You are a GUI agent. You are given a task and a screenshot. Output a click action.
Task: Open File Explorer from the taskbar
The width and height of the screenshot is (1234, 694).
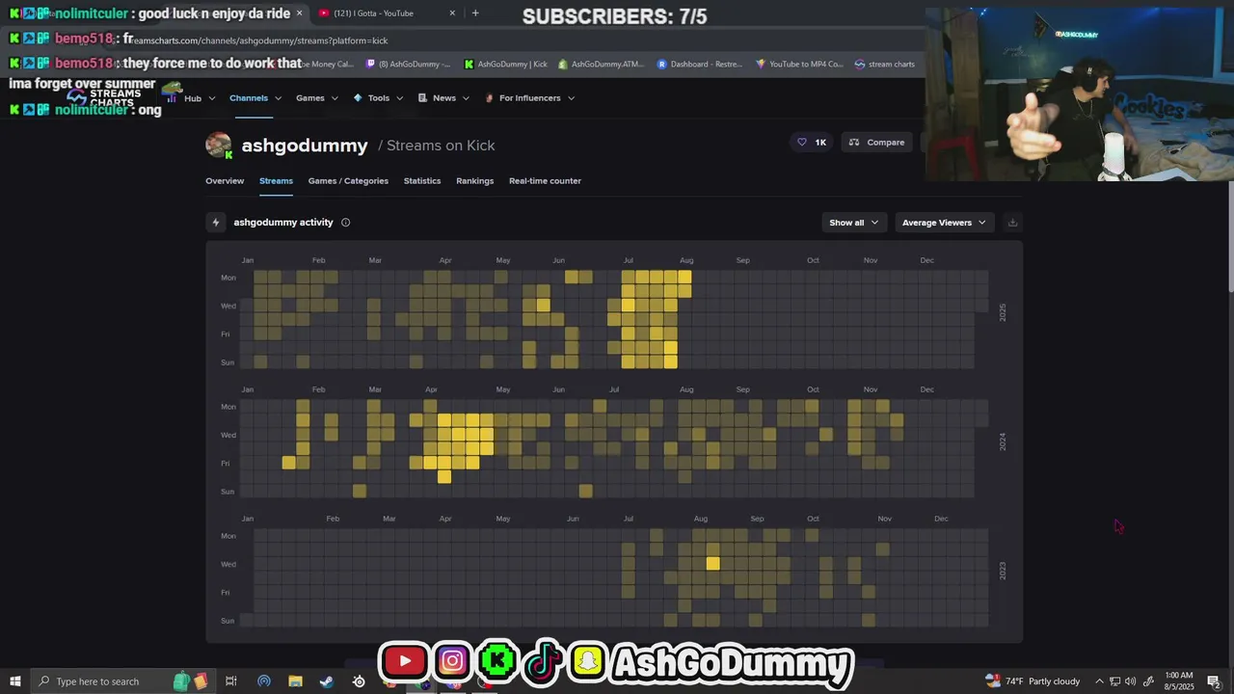(x=295, y=681)
